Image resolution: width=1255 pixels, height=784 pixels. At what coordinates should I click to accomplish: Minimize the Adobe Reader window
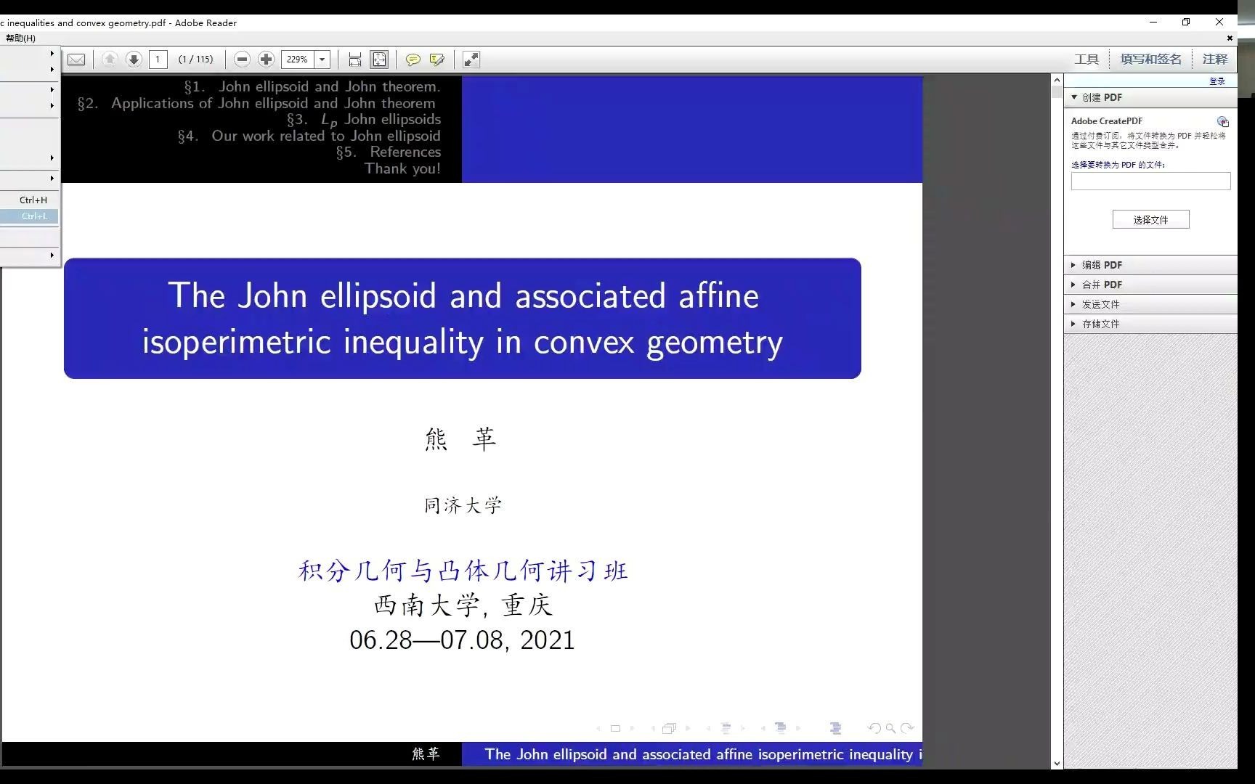pyautogui.click(x=1153, y=23)
